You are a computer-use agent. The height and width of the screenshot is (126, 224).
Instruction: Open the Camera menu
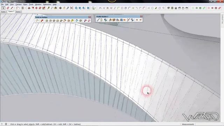19,5
